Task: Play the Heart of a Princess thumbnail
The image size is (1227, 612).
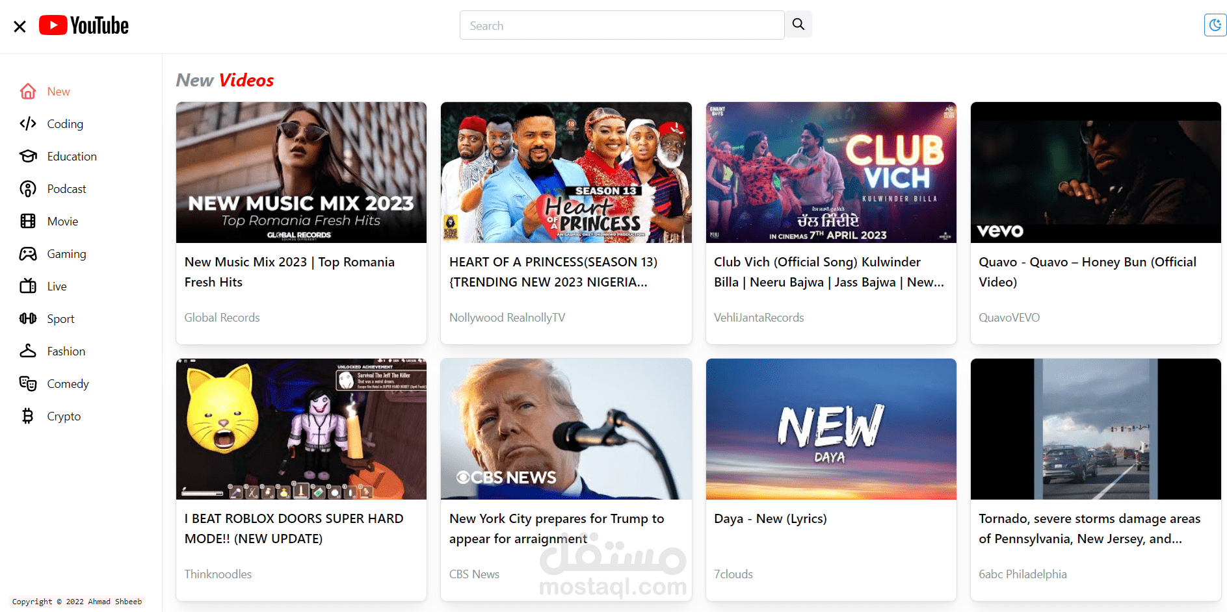Action: 566,172
